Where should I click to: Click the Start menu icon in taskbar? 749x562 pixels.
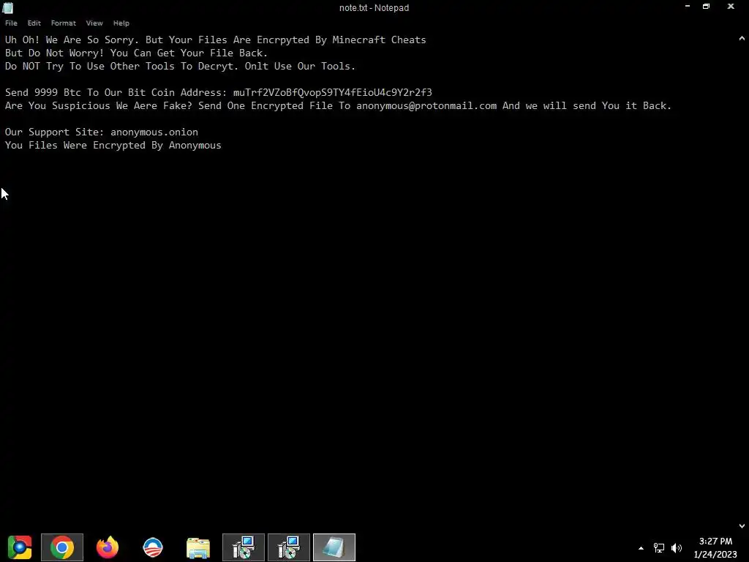[20, 547]
